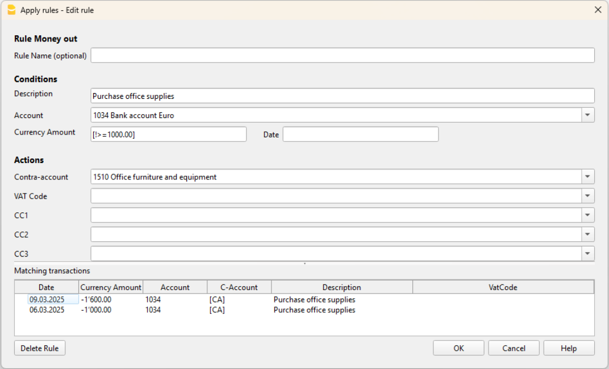Click the Currency Amount column header

coord(111,287)
